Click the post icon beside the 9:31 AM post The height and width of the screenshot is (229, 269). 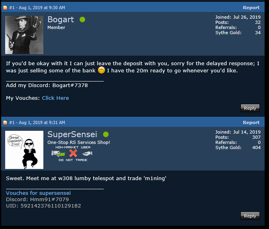click(5, 122)
